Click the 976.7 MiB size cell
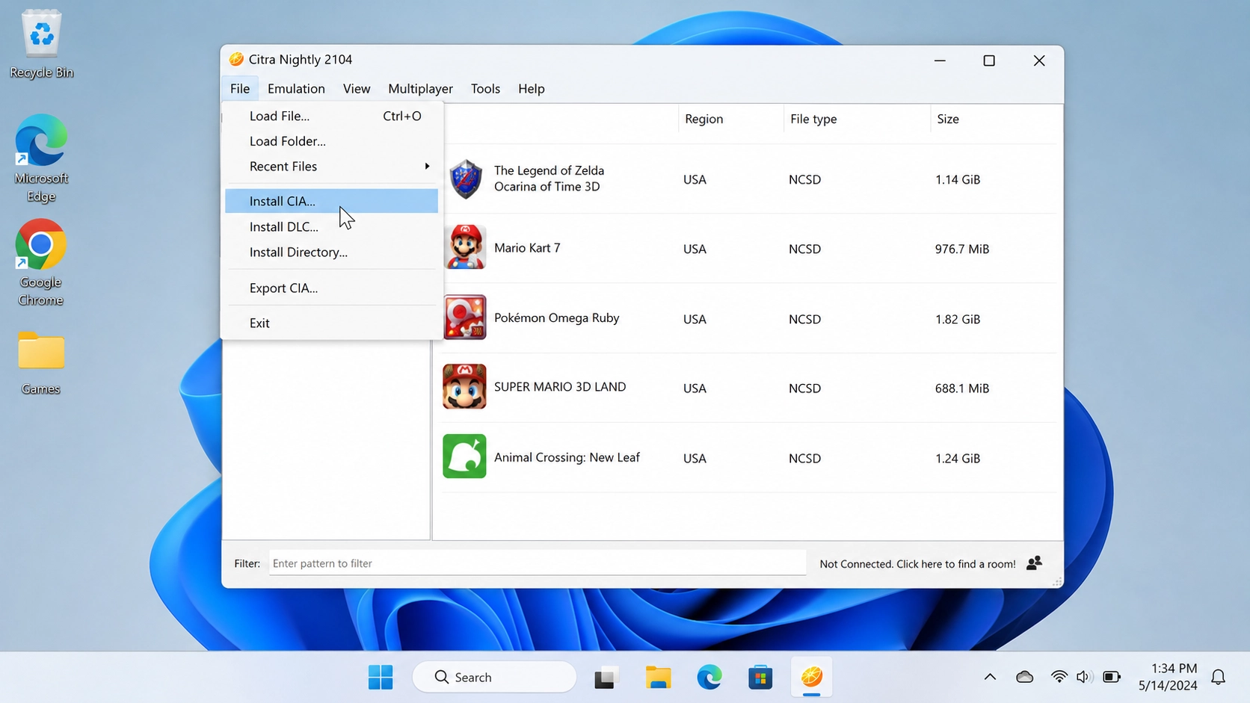1250x703 pixels. (x=962, y=249)
